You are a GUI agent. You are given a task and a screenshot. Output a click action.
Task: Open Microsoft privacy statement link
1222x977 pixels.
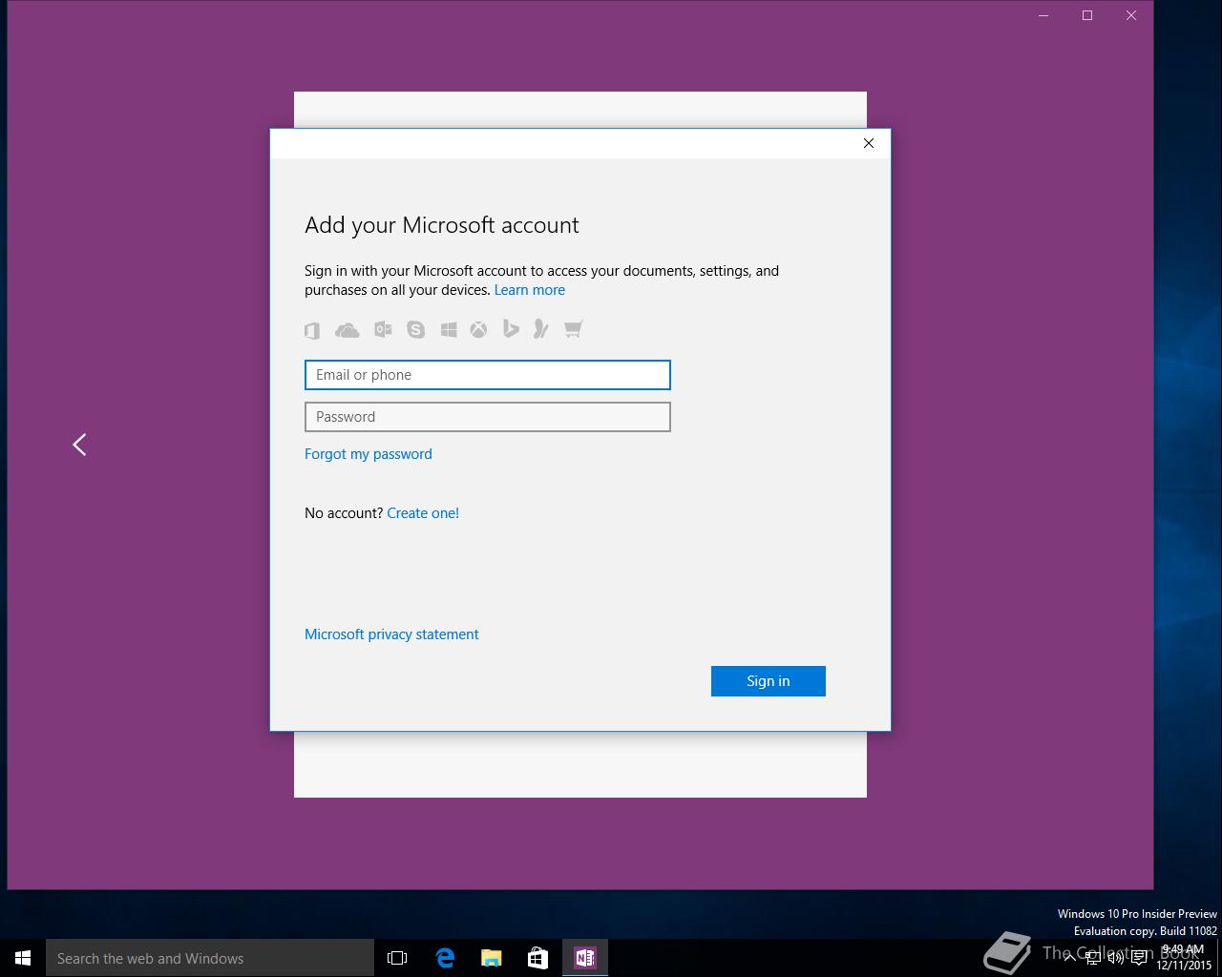[x=391, y=634]
